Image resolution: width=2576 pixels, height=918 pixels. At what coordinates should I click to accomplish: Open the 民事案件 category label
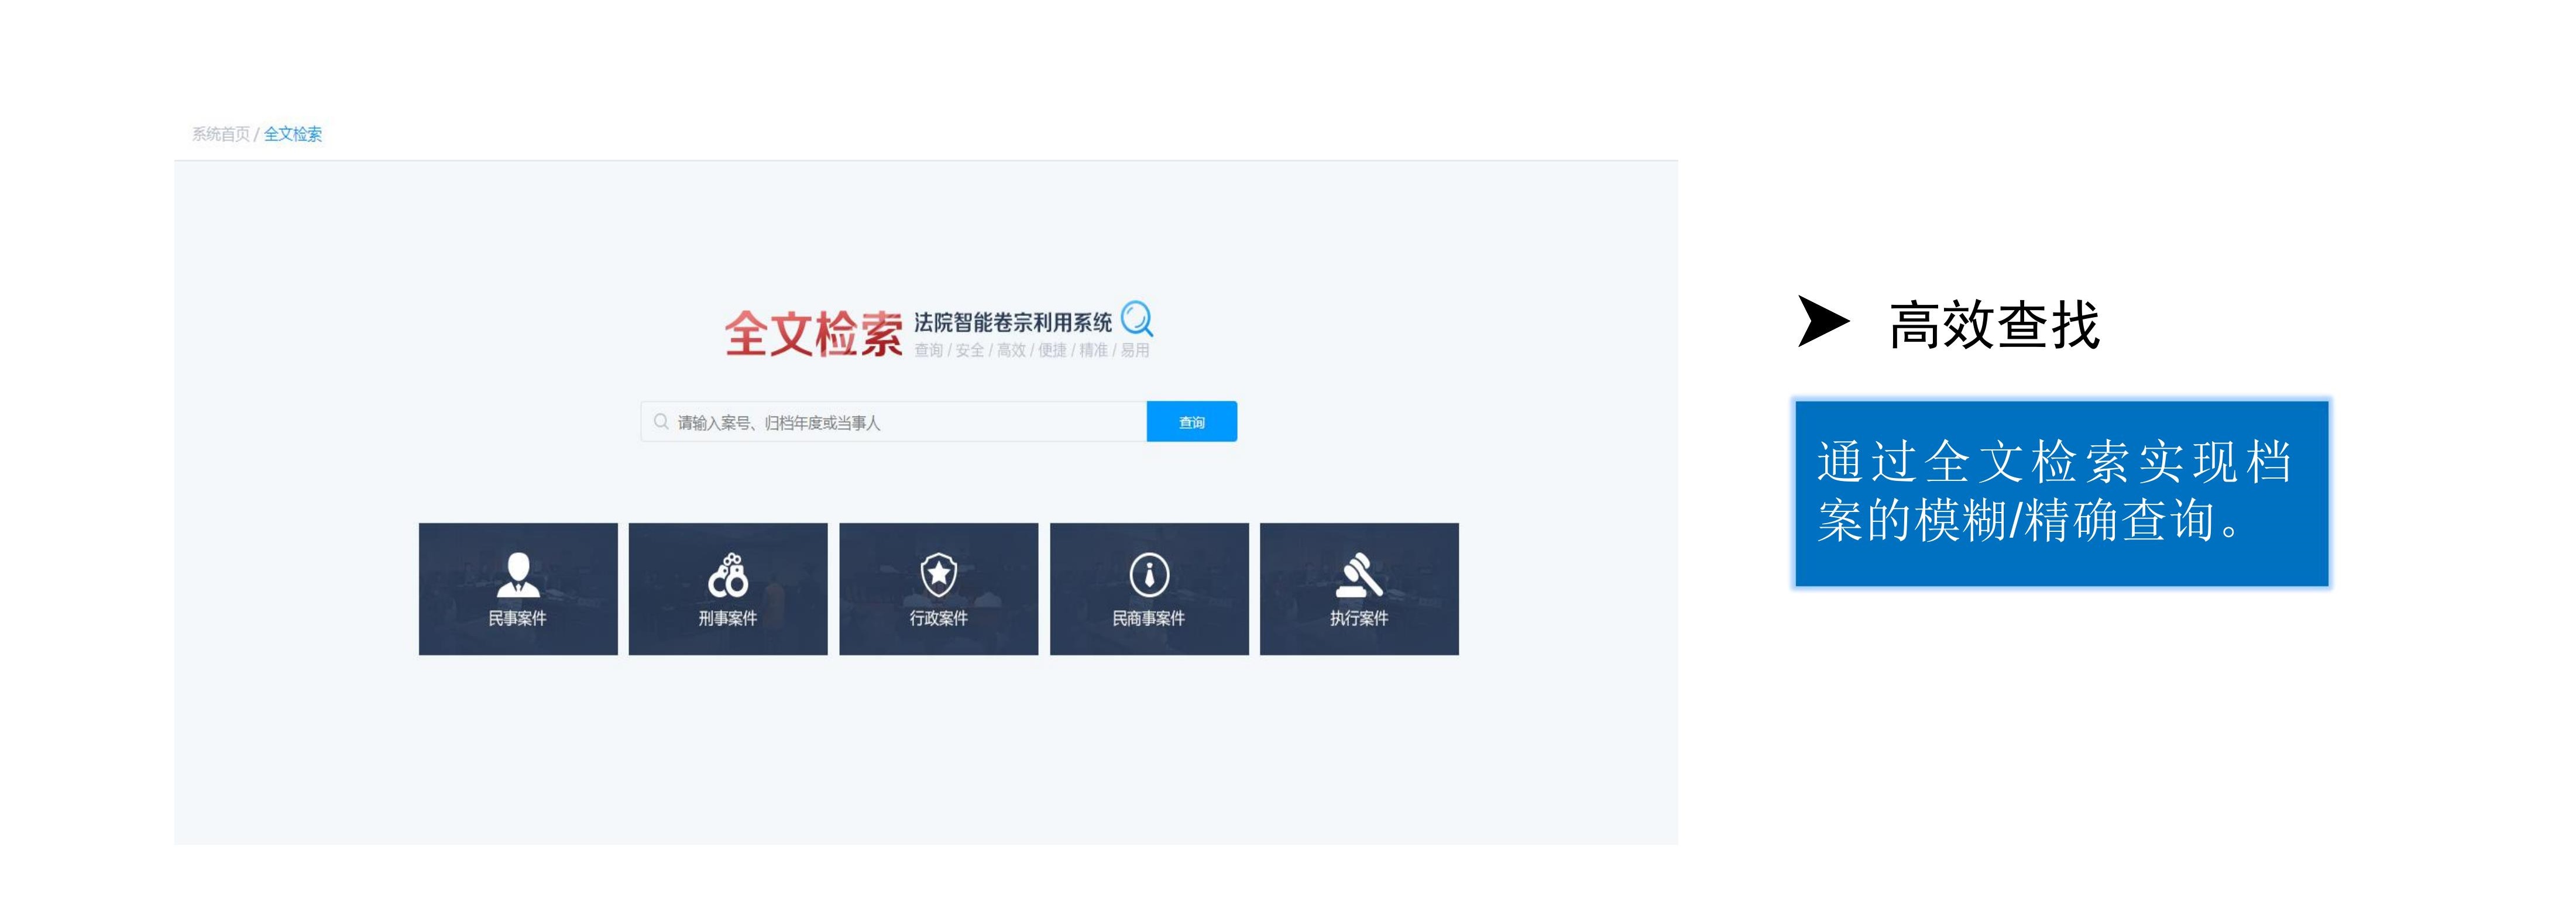coord(517,618)
